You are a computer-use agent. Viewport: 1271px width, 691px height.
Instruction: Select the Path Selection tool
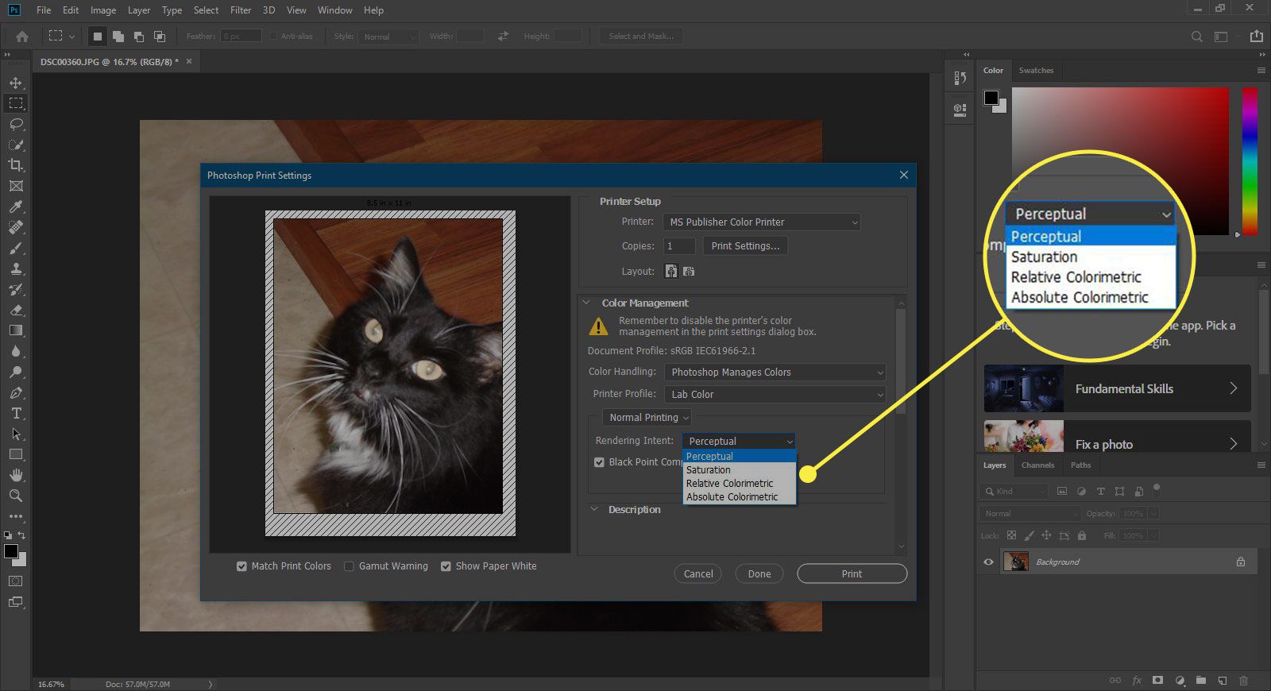[16, 434]
